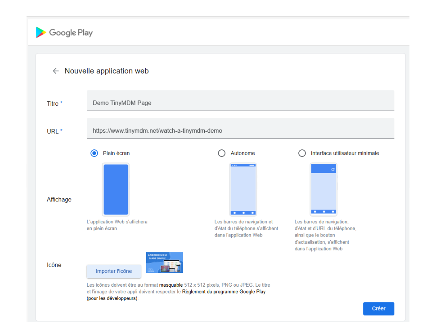Click the Google Play logo
Screen dimensions: 436x327
(x=64, y=33)
